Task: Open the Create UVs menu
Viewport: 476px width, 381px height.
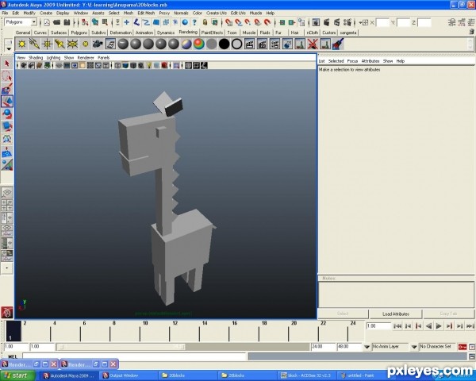Action: [x=216, y=13]
